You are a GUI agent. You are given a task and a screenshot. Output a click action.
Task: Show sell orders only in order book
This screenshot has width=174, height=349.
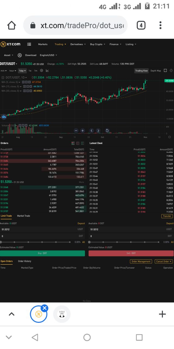(78, 143)
